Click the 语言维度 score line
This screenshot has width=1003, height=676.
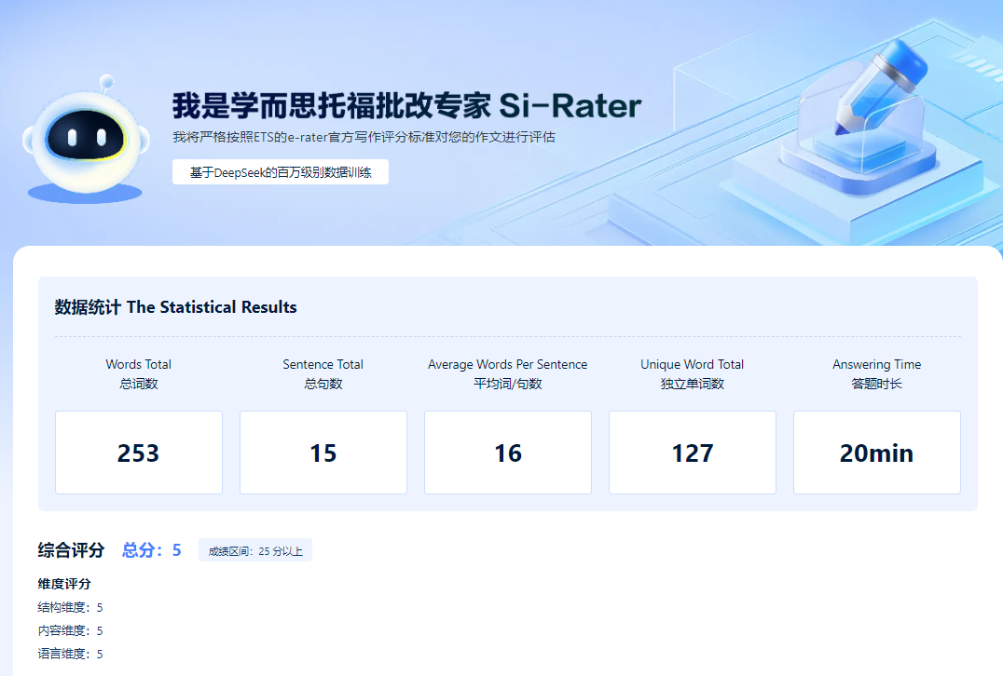tap(71, 654)
